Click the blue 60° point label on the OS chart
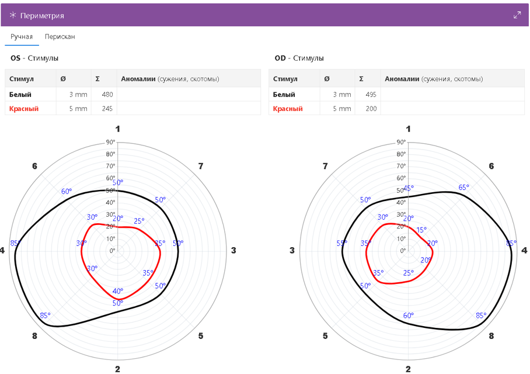 pos(66,191)
